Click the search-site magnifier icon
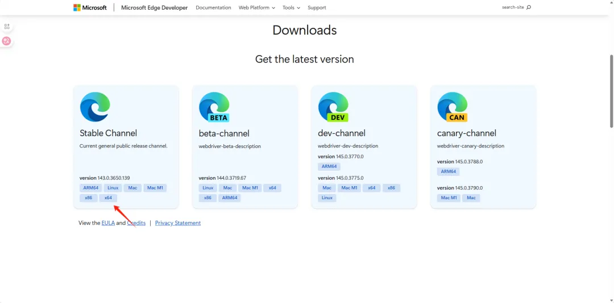The width and height of the screenshot is (614, 303). tap(529, 7)
